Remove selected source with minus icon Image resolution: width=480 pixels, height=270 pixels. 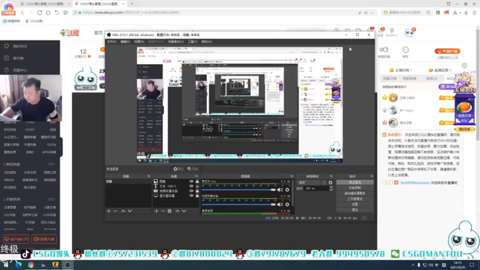(163, 211)
